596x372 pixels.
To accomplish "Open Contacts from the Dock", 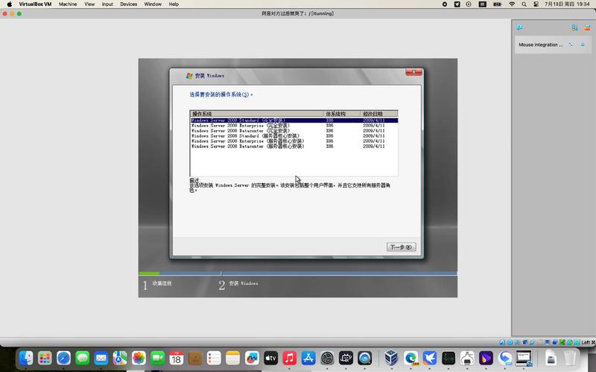I will [x=195, y=358].
